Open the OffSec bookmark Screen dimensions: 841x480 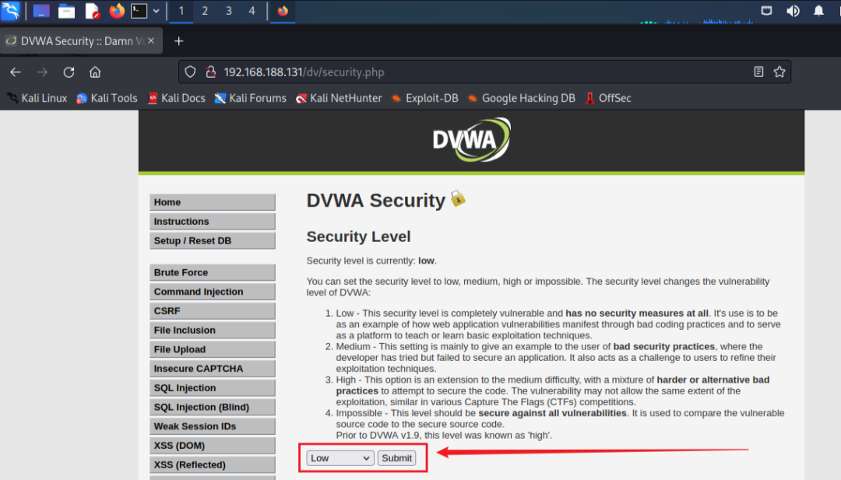pyautogui.click(x=607, y=98)
